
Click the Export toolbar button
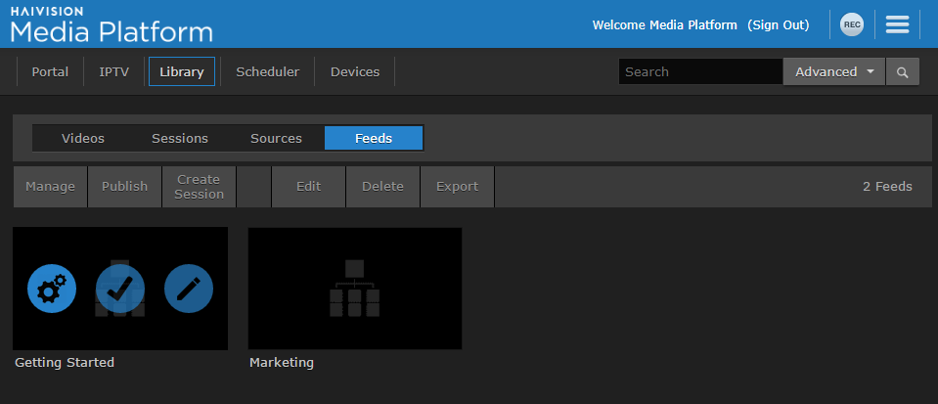click(x=457, y=187)
